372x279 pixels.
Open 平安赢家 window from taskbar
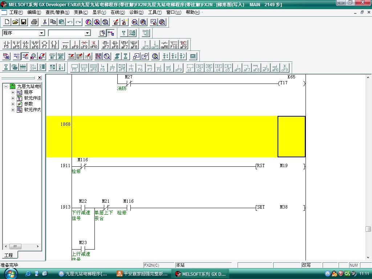[143, 274]
